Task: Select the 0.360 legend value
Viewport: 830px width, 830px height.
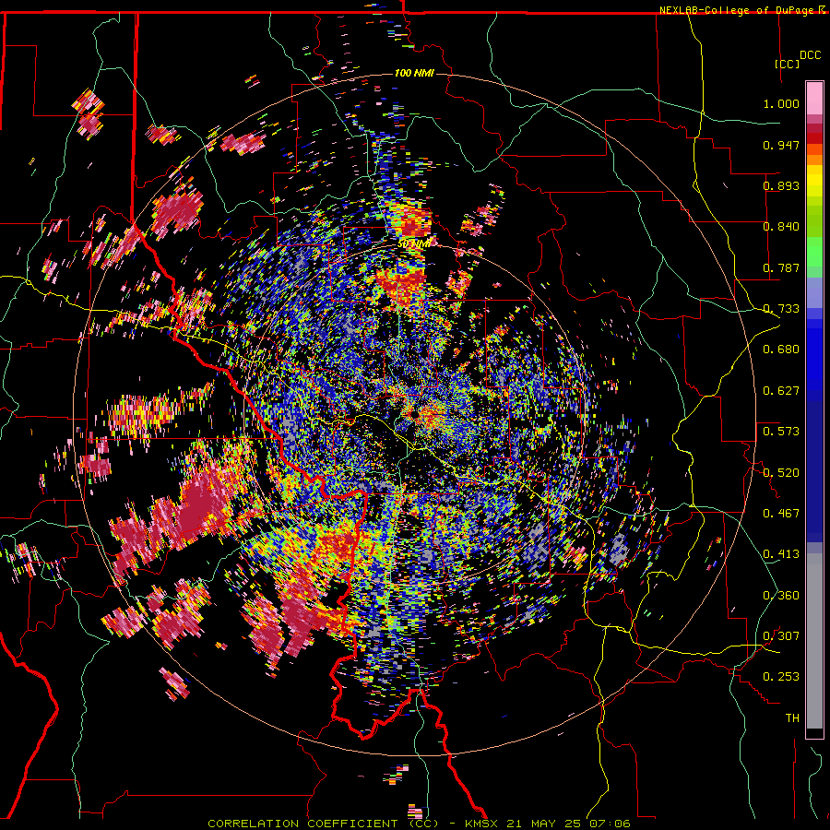Action: [781, 596]
